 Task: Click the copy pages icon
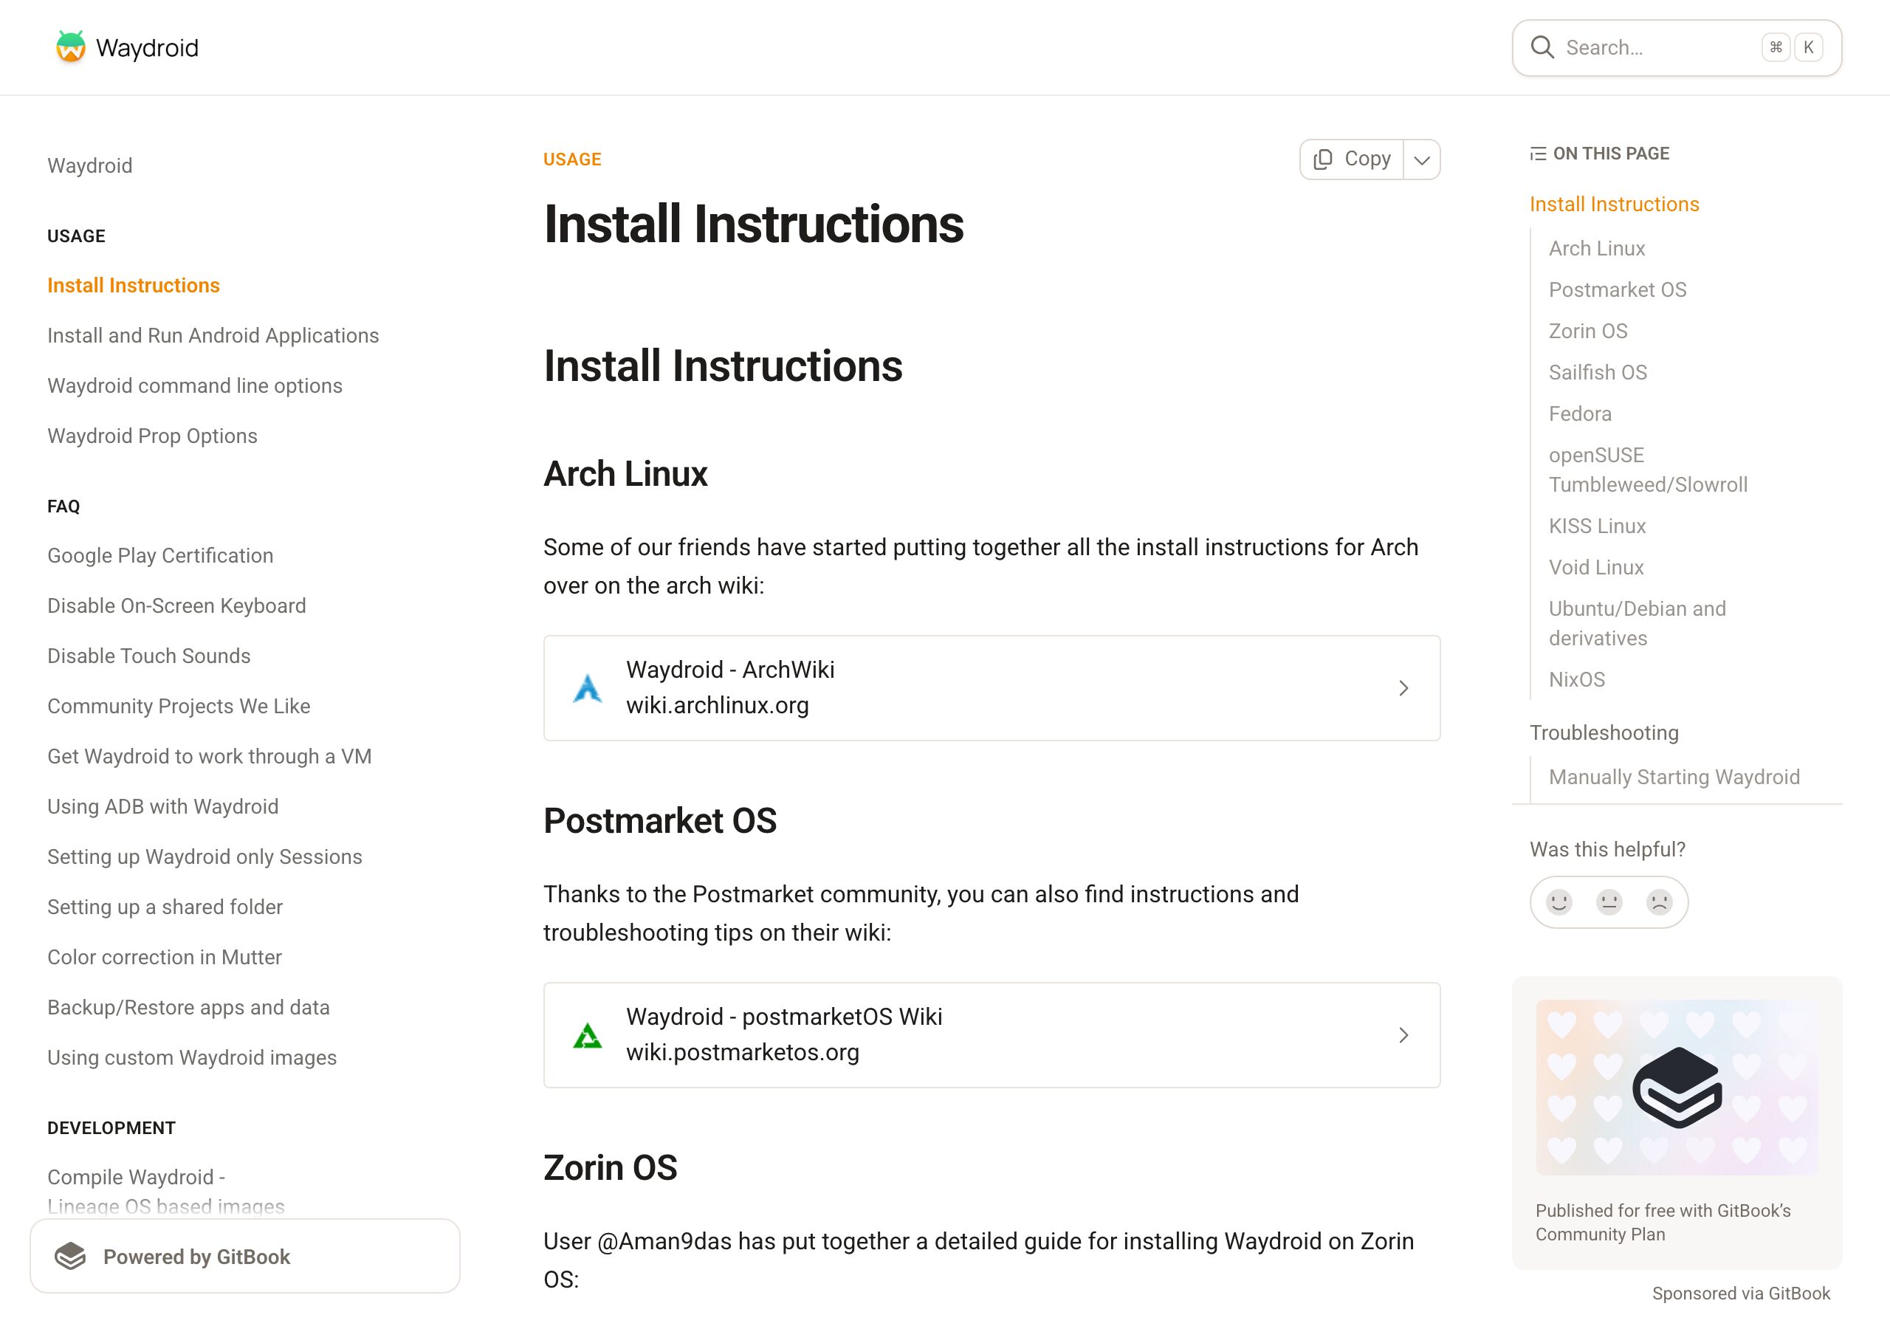1323,159
